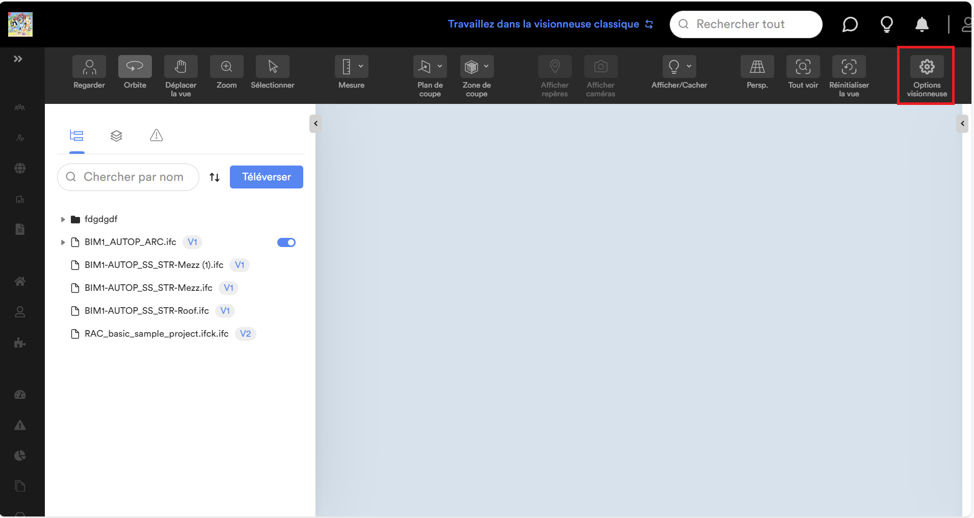Select BIM1-AUTOP_SS_STR-Mezz.ifc file
Screen dimensions: 974x518
point(148,288)
